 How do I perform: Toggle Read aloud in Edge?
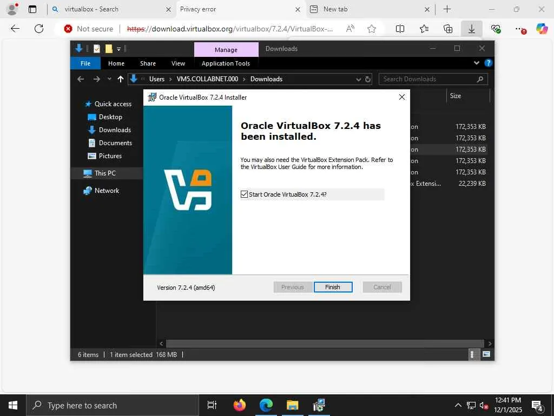[350, 29]
